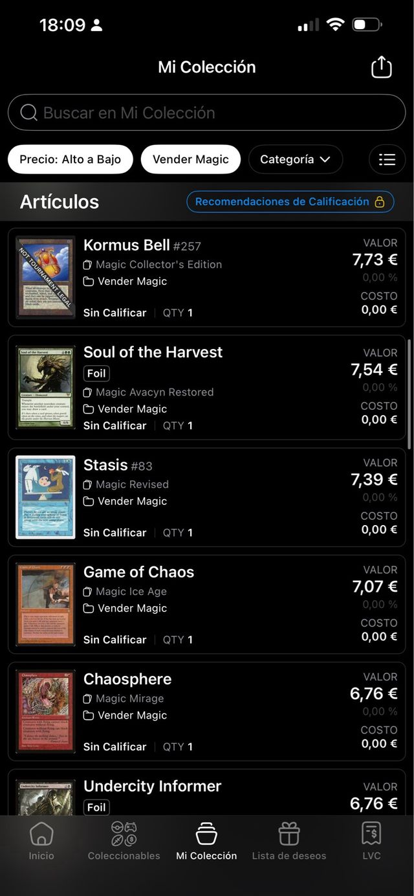Open the Categoría dropdown
This screenshot has height=896, width=414.
(296, 159)
